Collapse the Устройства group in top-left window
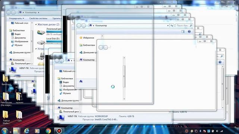239x134 pixels. coord(36,49)
